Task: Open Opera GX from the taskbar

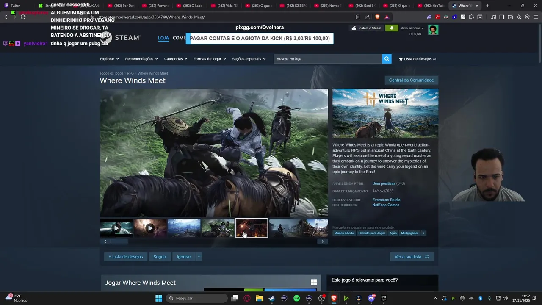Action: pos(247,298)
